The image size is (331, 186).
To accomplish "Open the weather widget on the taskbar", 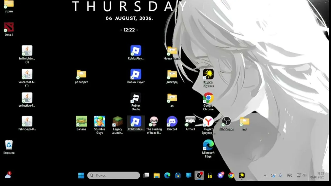I will [8, 175].
